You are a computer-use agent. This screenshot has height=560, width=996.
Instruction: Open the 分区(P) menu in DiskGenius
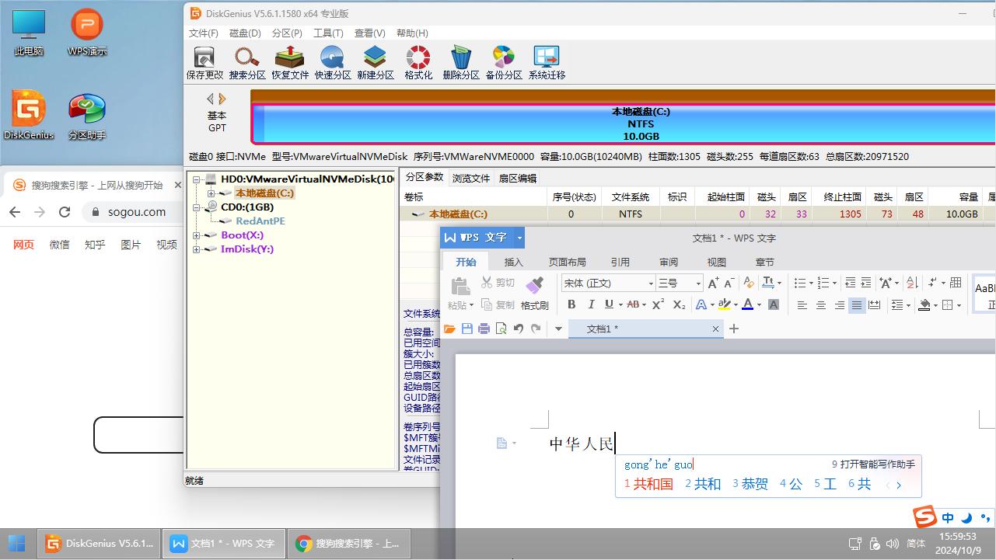[x=287, y=33]
